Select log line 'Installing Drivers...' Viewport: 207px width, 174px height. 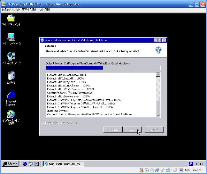point(59,111)
